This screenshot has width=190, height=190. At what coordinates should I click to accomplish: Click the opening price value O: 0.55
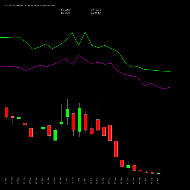(x=66, y=13)
